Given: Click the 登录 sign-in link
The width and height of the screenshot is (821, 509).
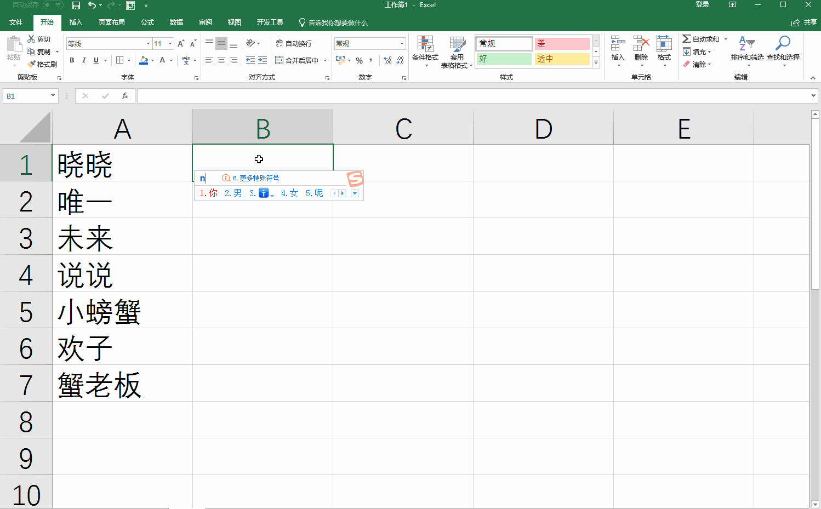Looking at the screenshot, I should 703,5.
